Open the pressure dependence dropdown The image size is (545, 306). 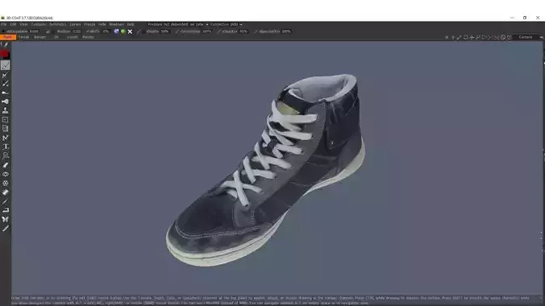[x=177, y=24]
